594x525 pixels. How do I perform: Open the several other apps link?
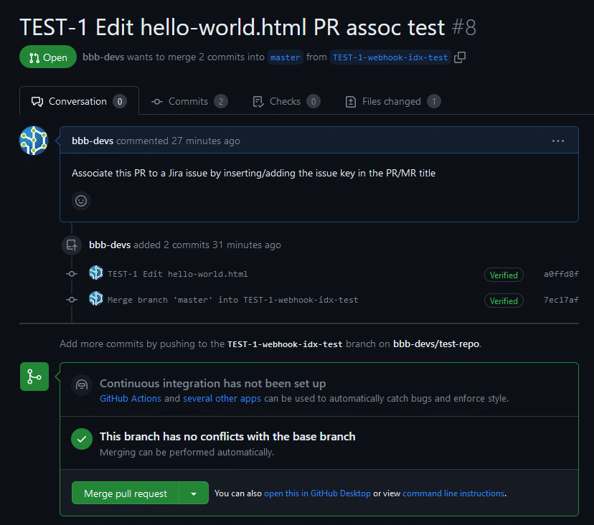[222, 398]
